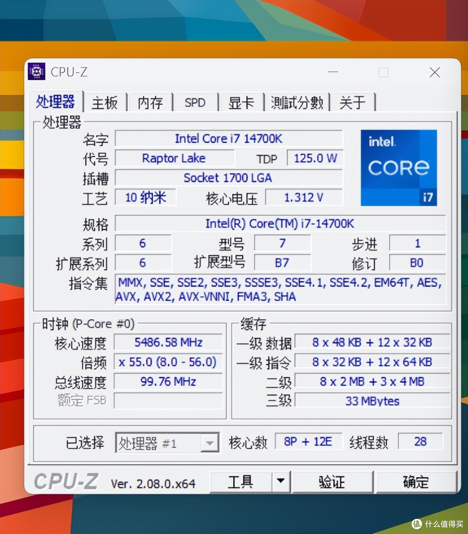
Task: Click the 验证 button
Action: pos(333,481)
